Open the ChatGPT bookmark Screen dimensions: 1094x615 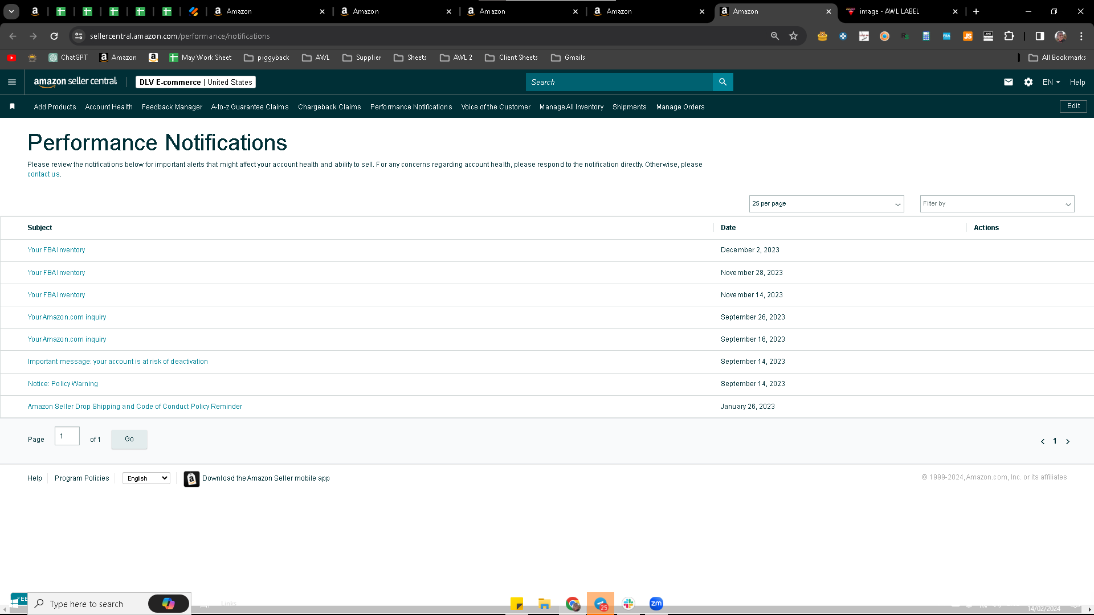tap(68, 58)
